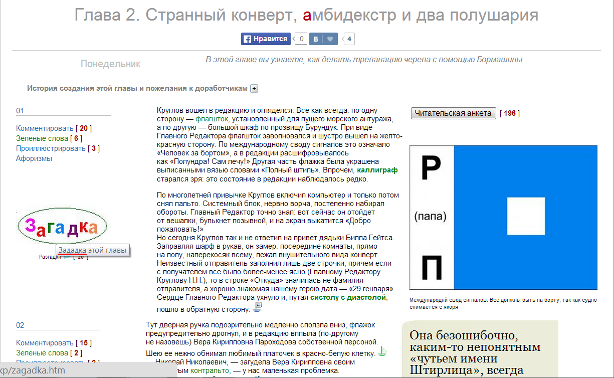The image size is (614, 378).
Task: Click the green sailboat icon in paragraph 02
Action: [x=382, y=352]
